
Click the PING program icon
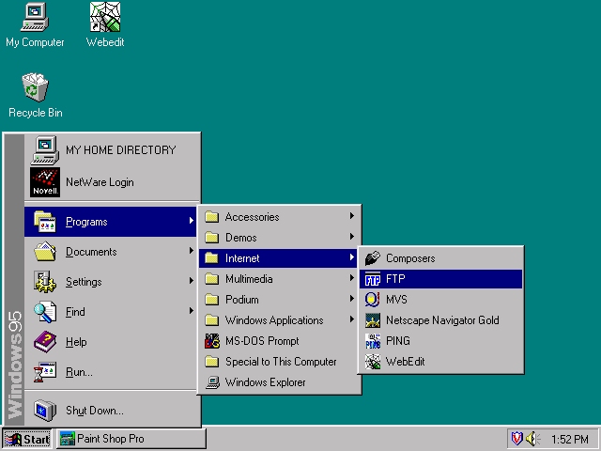click(x=373, y=341)
